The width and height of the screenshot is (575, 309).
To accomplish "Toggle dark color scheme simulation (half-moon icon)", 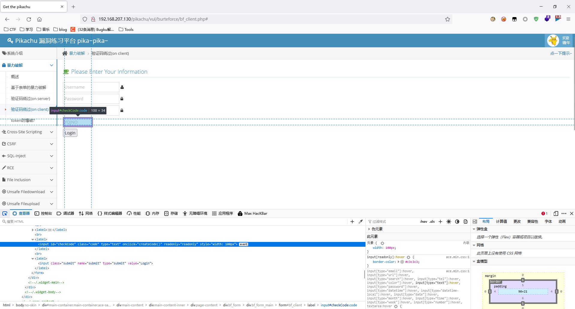I will coord(457,222).
